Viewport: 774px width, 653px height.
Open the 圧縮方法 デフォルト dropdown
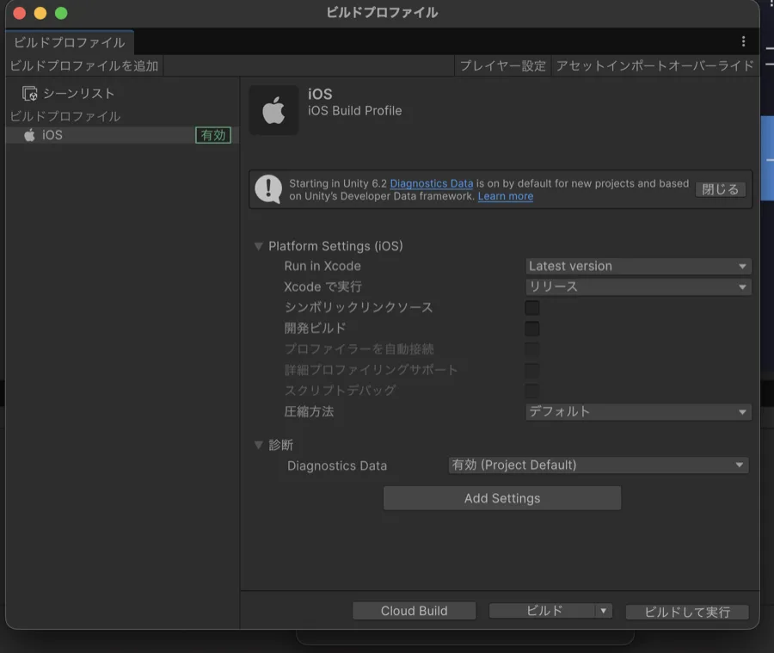[x=638, y=412]
